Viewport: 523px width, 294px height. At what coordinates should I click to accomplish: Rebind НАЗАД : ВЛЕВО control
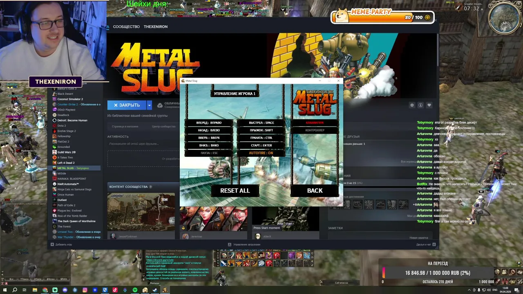click(209, 130)
